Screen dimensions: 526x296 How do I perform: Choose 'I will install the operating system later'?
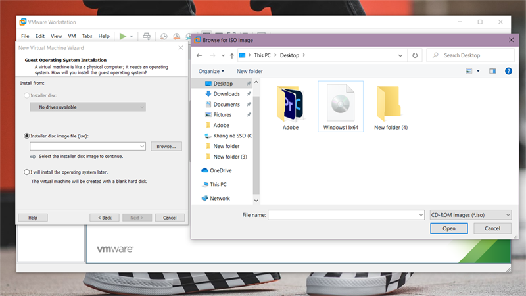pyautogui.click(x=27, y=172)
